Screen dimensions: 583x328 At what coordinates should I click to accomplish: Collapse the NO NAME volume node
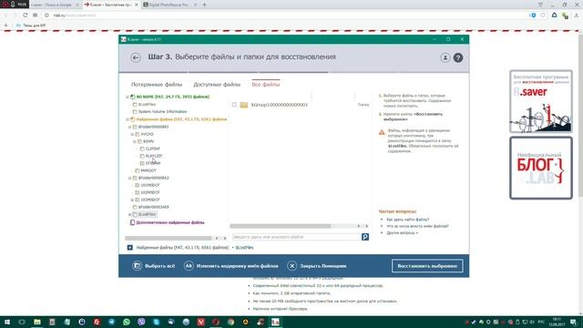(128, 97)
